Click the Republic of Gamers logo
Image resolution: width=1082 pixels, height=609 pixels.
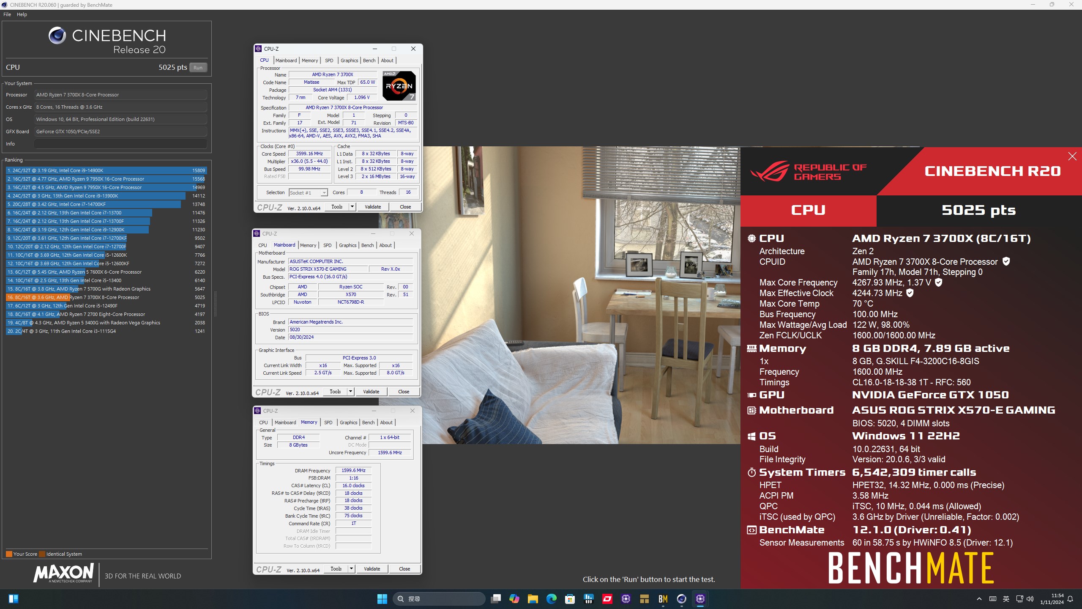tap(808, 171)
